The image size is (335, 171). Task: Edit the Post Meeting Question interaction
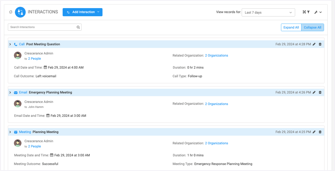(x=314, y=44)
